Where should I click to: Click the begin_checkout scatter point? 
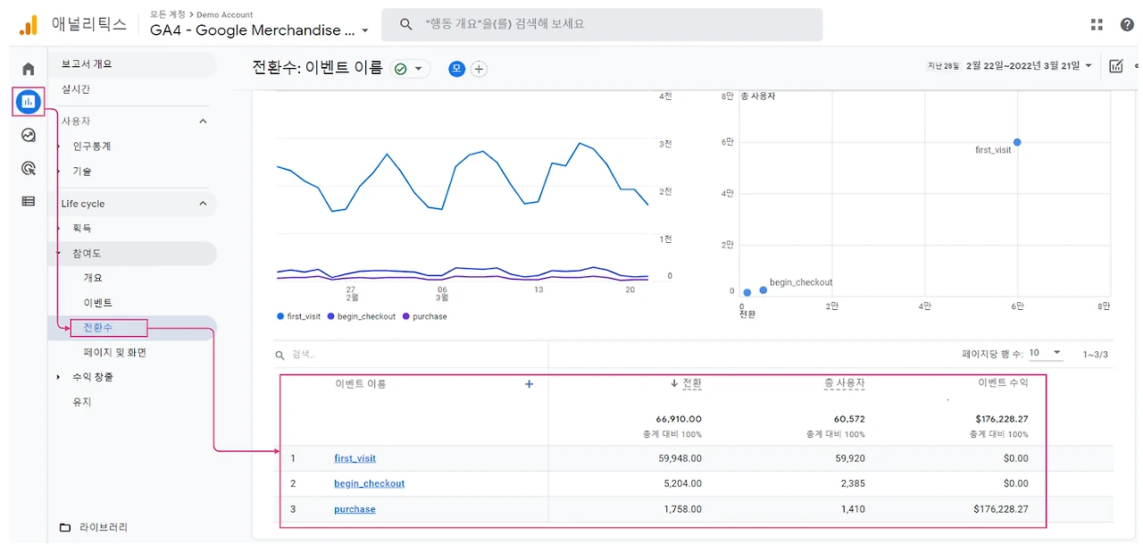763,290
